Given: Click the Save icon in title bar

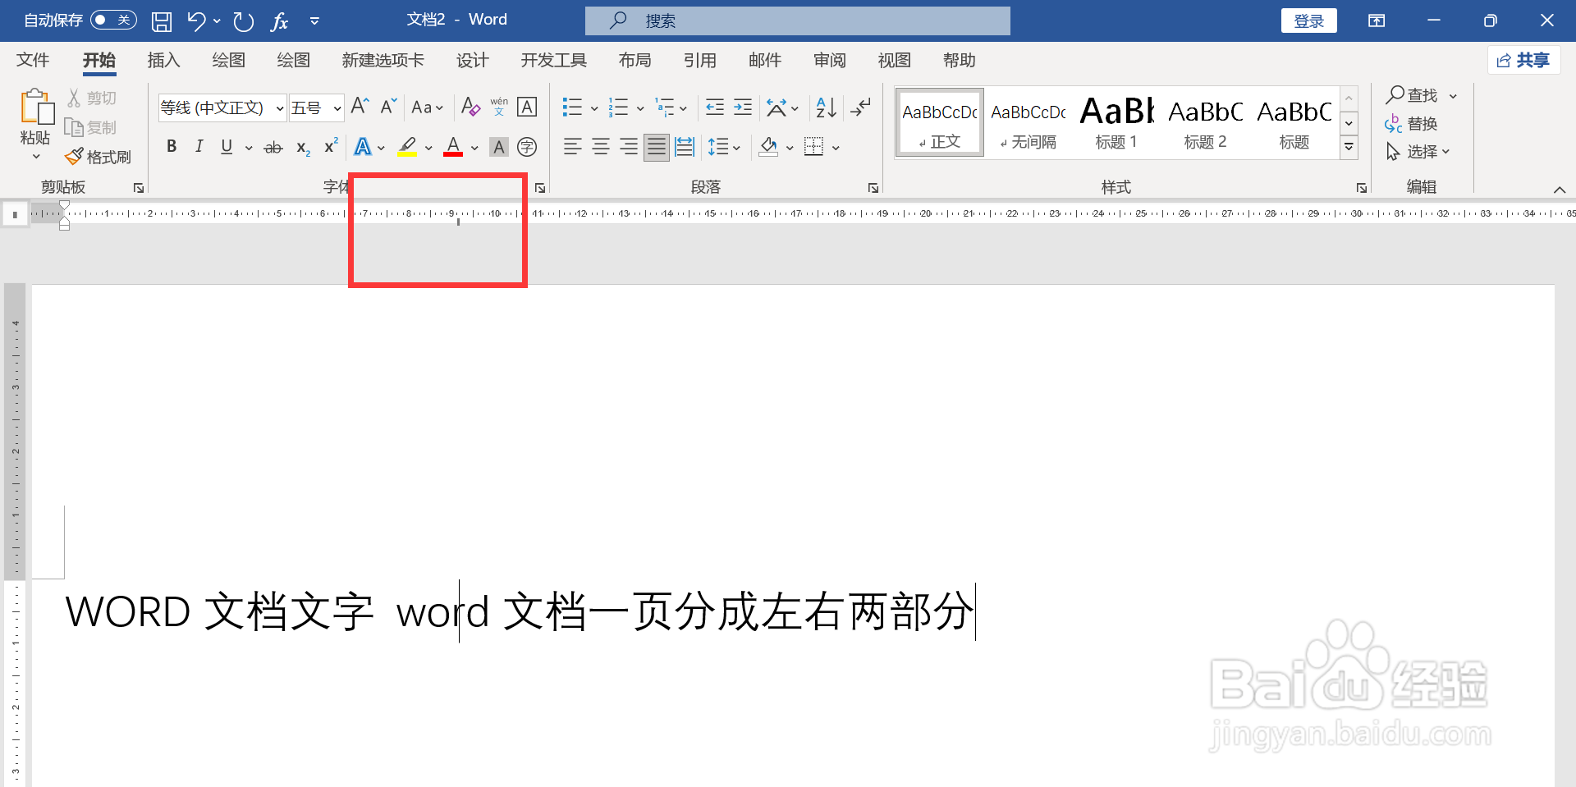Looking at the screenshot, I should click(x=162, y=21).
